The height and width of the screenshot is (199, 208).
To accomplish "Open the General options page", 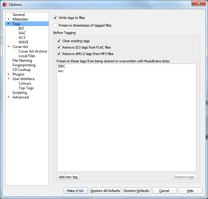I will click(19, 15).
